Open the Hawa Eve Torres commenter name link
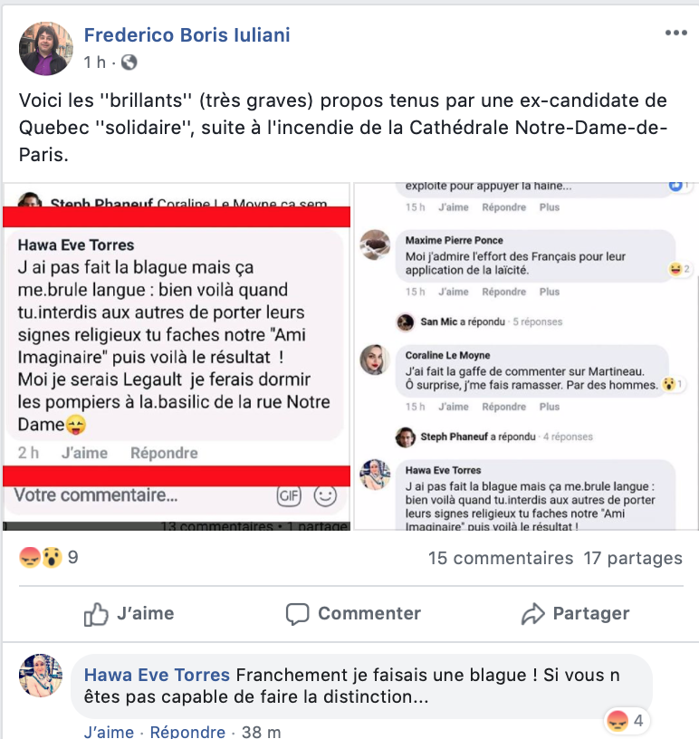 point(157,675)
